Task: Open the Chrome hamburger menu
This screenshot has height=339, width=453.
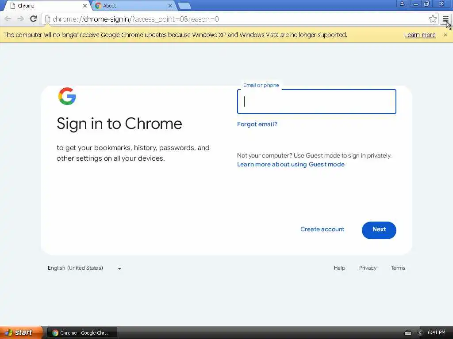Action: [445, 19]
